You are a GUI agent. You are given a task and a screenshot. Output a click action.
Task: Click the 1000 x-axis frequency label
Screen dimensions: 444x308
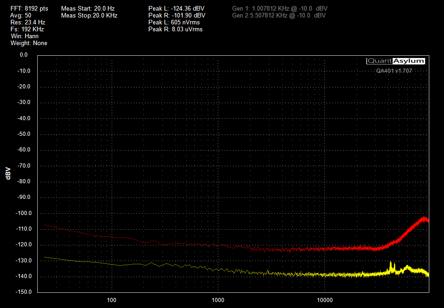tap(218, 300)
